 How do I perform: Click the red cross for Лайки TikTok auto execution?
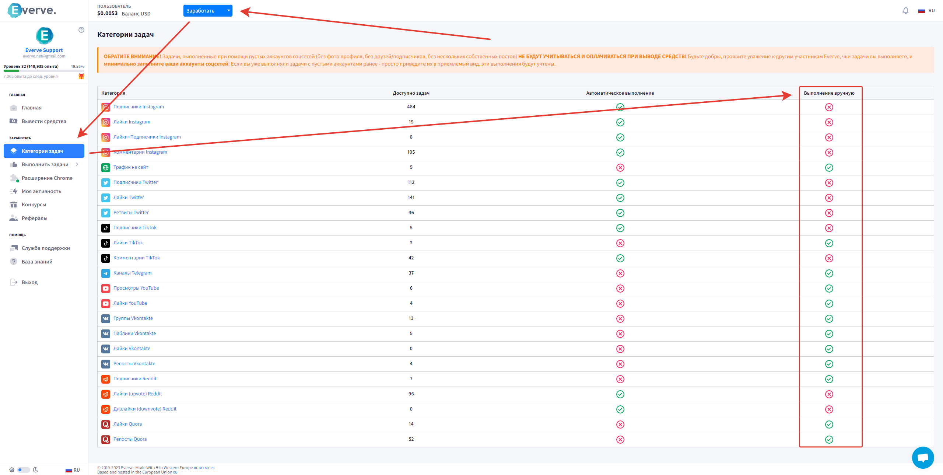pyautogui.click(x=620, y=243)
